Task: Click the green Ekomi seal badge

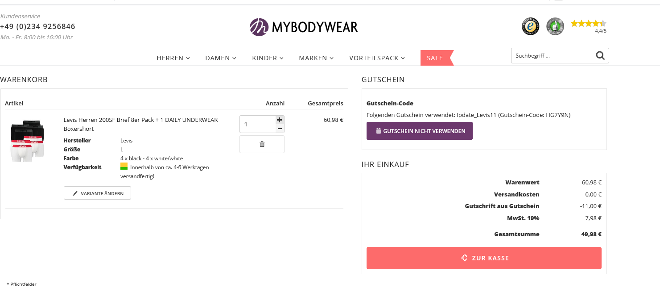Action: (x=555, y=27)
